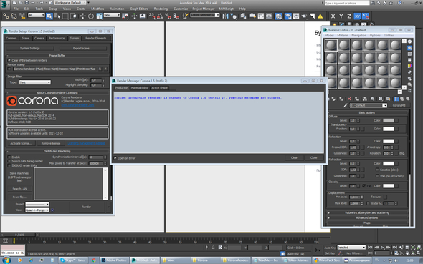
Task: Check Search LAN during render
Action: point(9,161)
